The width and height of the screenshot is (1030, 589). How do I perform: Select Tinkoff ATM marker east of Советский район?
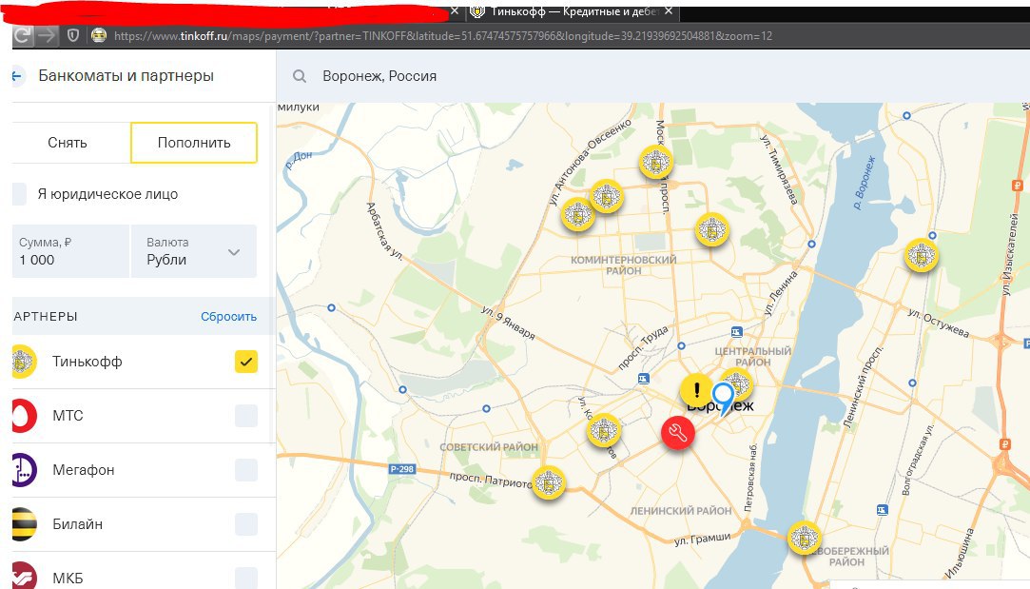[603, 430]
